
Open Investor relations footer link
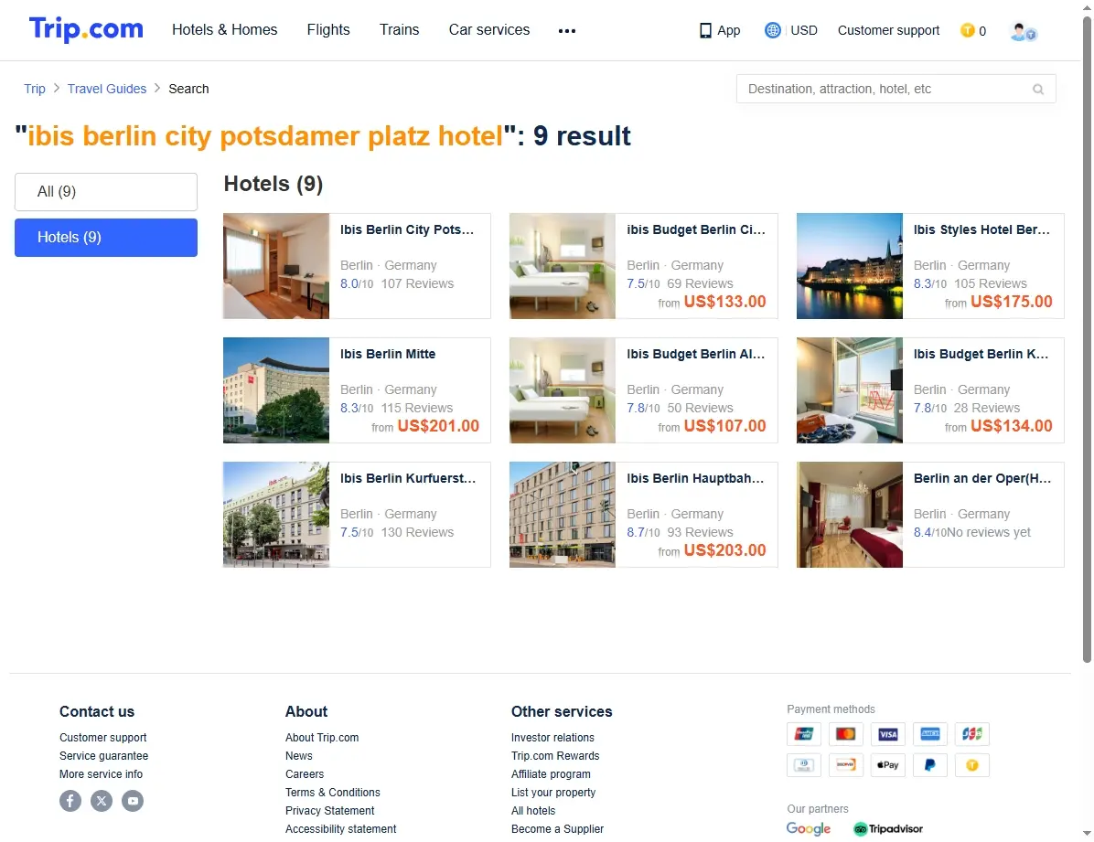point(552,738)
